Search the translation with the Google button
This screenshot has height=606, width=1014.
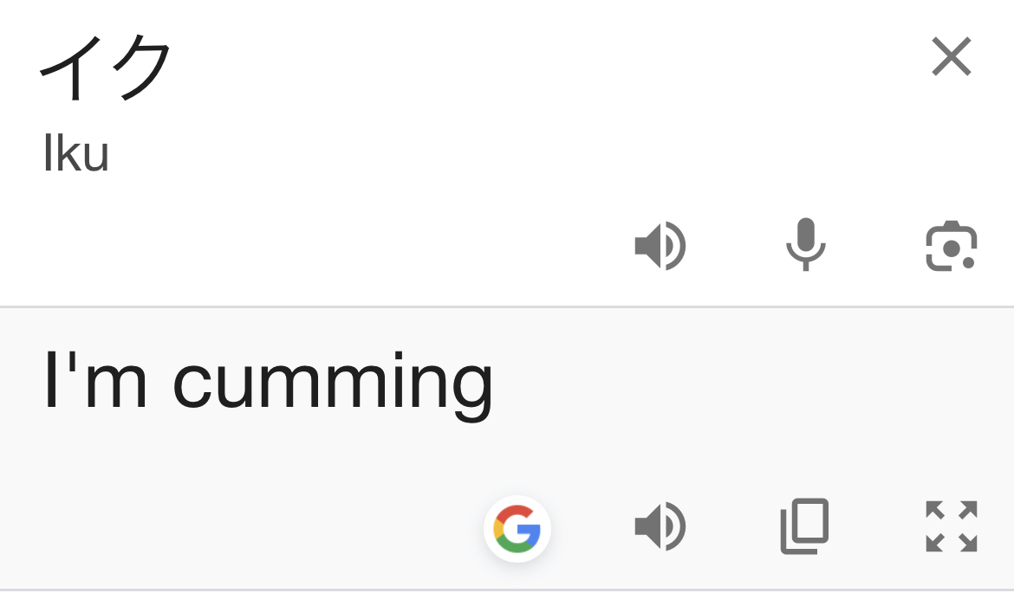tap(517, 528)
